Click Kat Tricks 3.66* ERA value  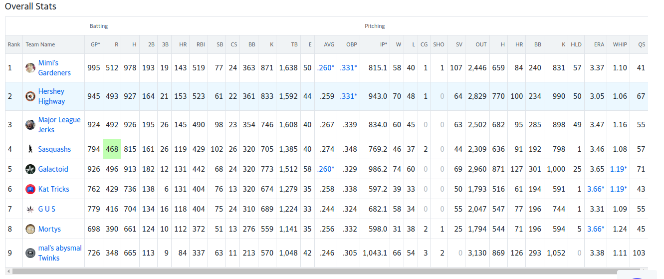(596, 189)
